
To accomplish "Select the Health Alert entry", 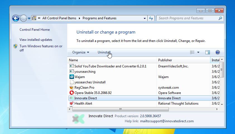I will point(83,104).
